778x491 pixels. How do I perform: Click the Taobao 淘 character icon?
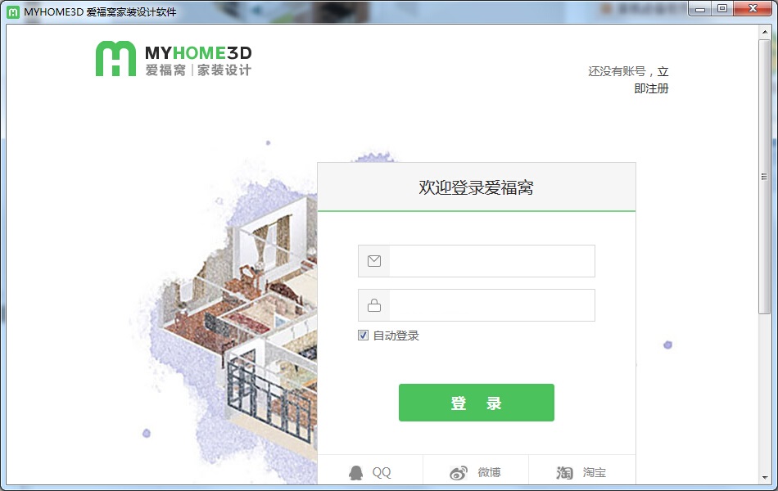pyautogui.click(x=564, y=472)
